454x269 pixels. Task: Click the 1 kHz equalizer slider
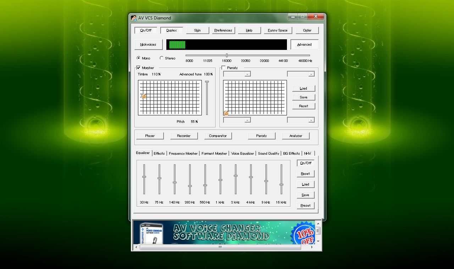220,179
